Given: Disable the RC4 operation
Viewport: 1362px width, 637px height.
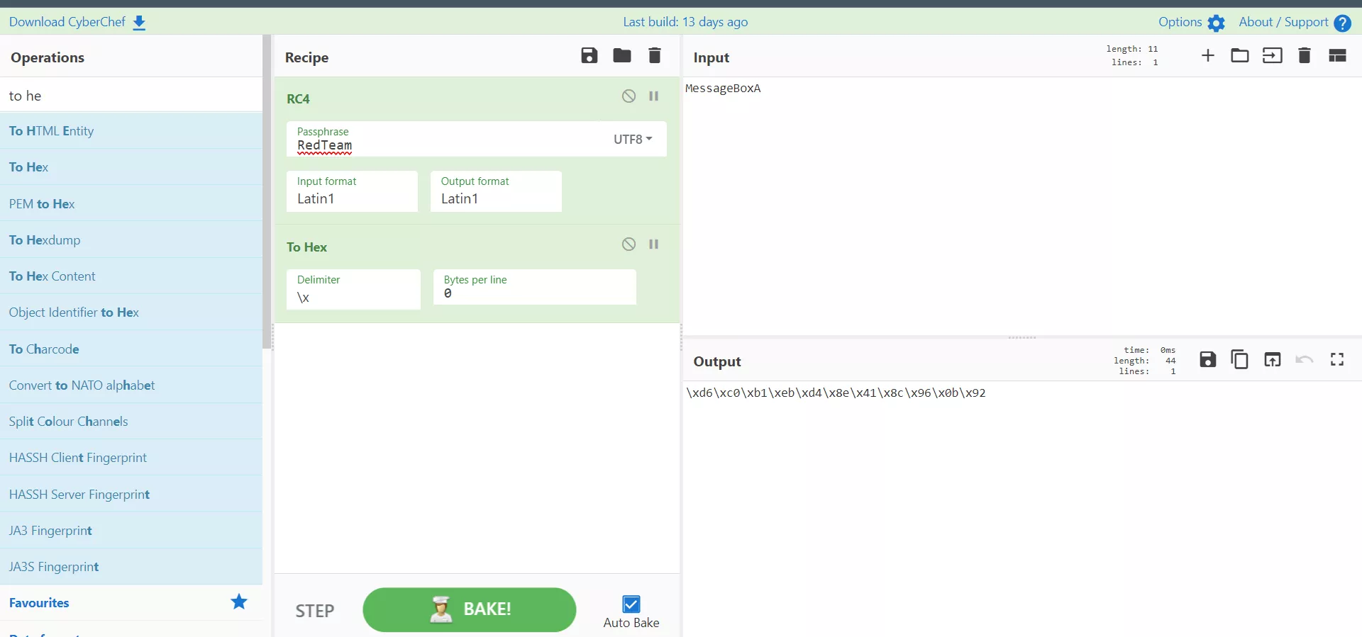Looking at the screenshot, I should pyautogui.click(x=629, y=96).
